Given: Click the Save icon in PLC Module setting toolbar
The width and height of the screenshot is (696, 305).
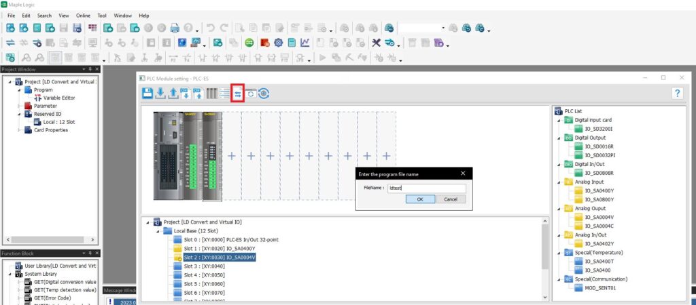Looking at the screenshot, I should pos(147,94).
